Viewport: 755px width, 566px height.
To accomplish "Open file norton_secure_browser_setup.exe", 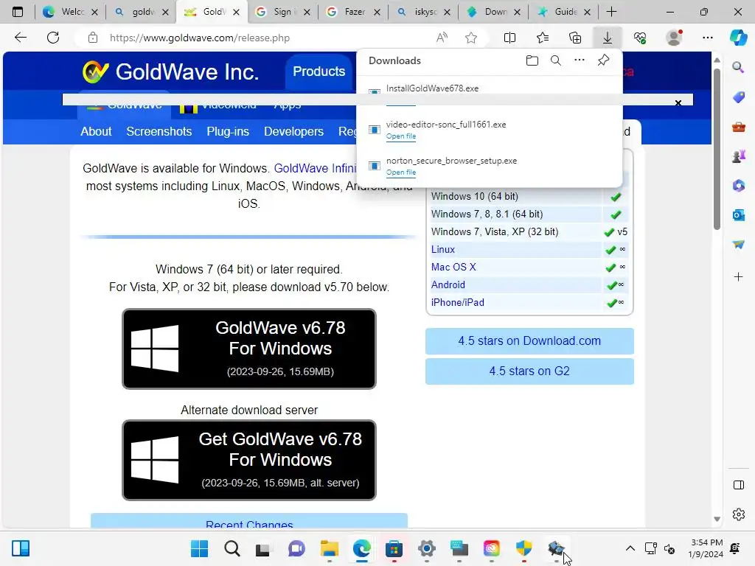I will 400,172.
